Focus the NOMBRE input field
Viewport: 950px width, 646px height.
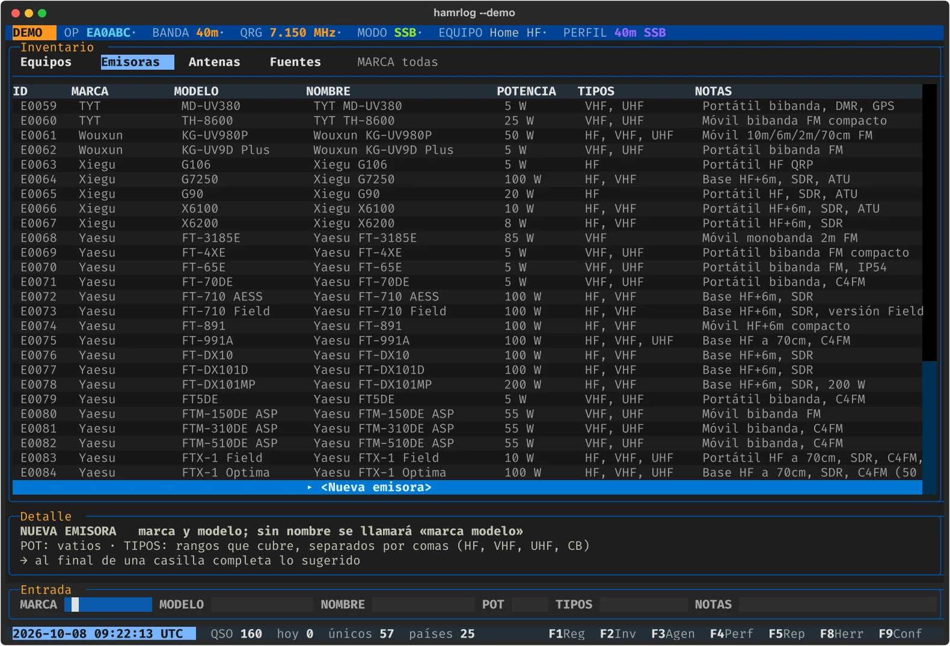pos(423,605)
